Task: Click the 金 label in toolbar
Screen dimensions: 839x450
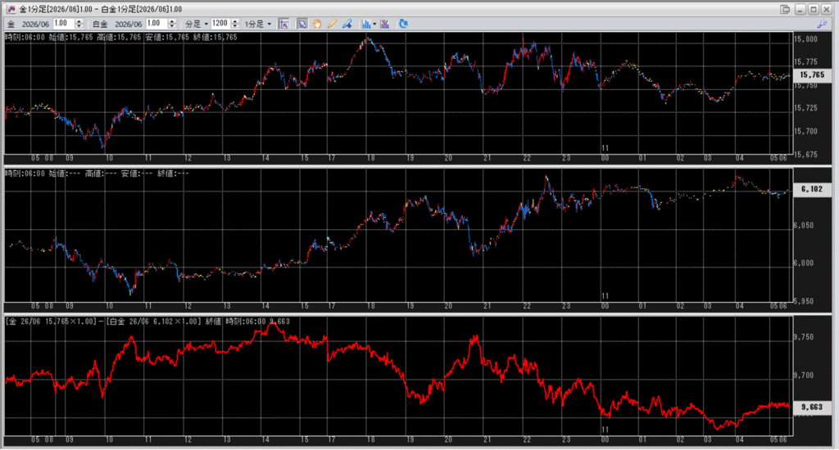Action: (x=11, y=24)
